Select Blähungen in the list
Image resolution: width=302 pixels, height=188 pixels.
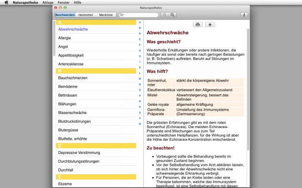tap(96, 104)
